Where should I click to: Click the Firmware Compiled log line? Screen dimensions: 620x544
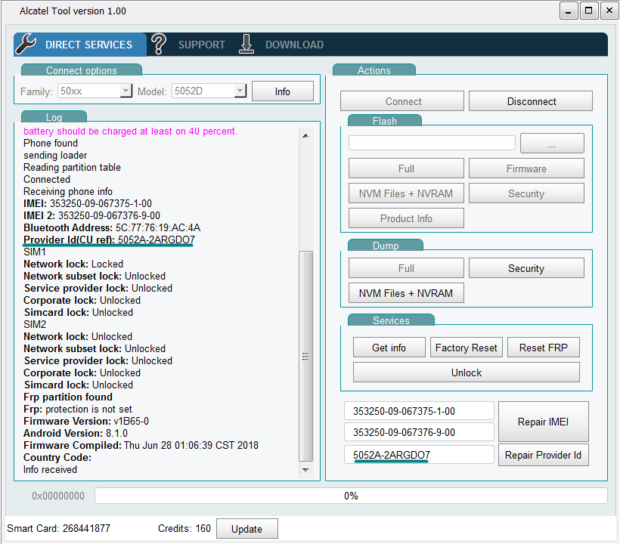(141, 445)
